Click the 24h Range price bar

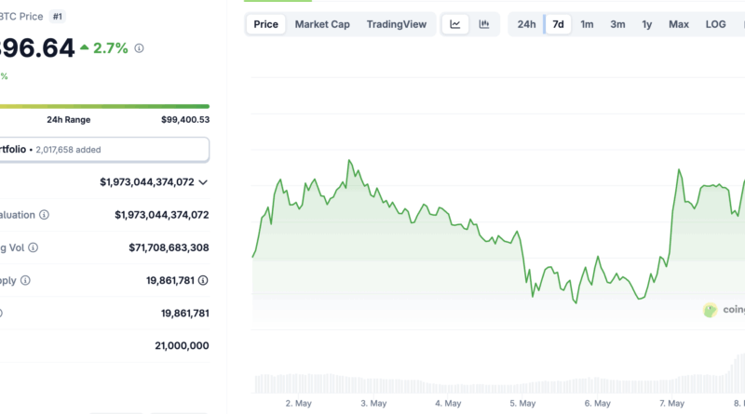coord(104,106)
